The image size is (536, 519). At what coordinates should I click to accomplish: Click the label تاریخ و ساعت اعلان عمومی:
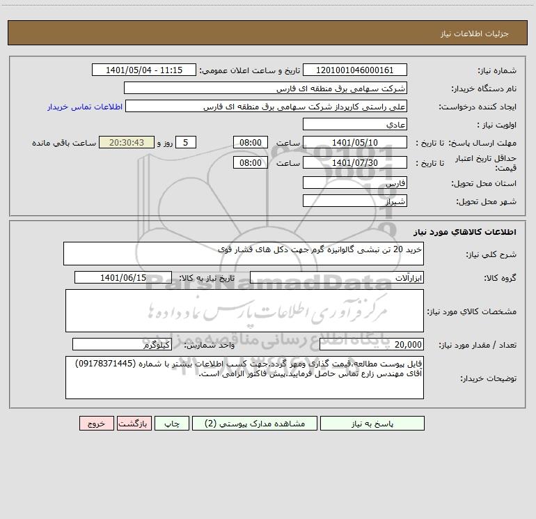[249, 70]
